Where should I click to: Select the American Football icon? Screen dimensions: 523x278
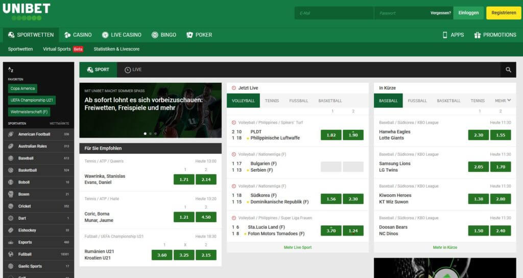11,134
